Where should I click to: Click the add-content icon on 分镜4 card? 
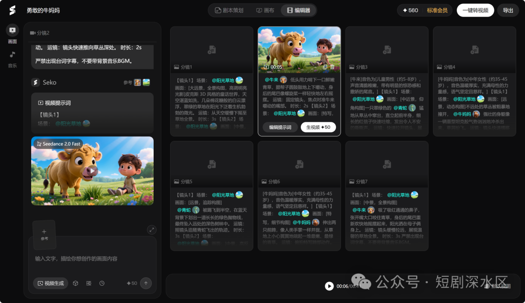pyautogui.click(x=474, y=50)
